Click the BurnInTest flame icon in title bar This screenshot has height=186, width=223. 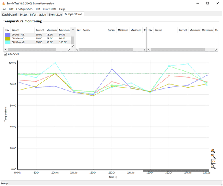click(x=4, y=4)
